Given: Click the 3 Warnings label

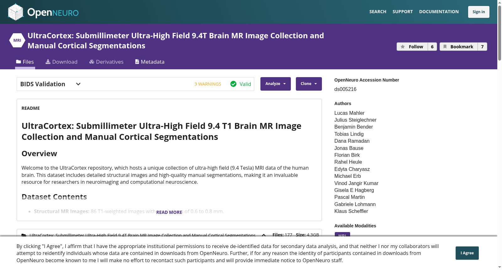Looking at the screenshot, I should (x=208, y=84).
